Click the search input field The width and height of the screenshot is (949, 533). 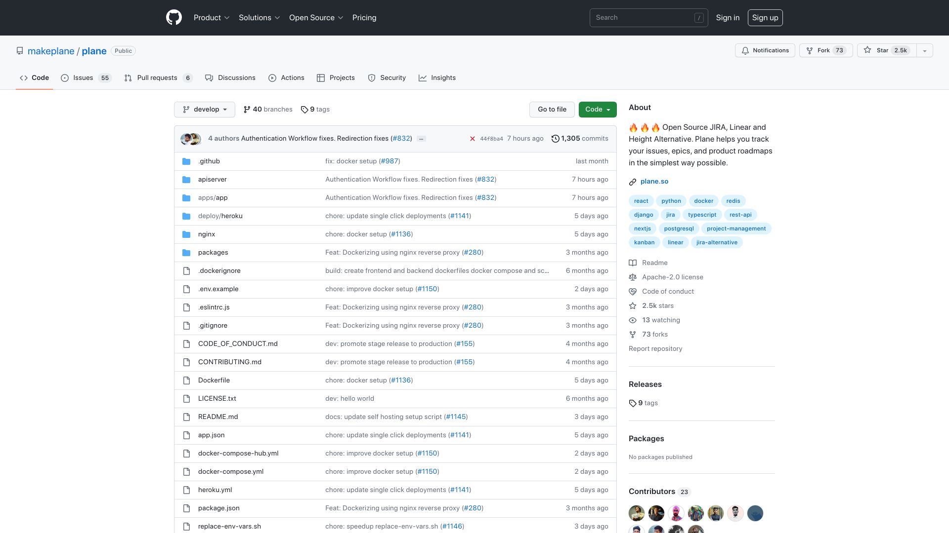tap(649, 18)
